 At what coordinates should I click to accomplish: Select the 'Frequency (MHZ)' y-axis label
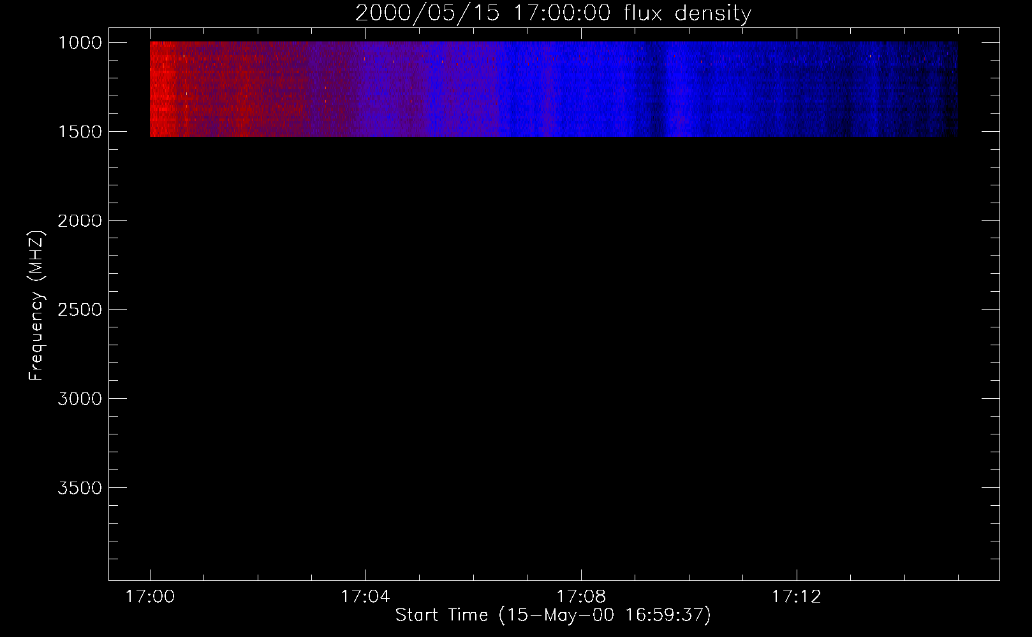(37, 305)
